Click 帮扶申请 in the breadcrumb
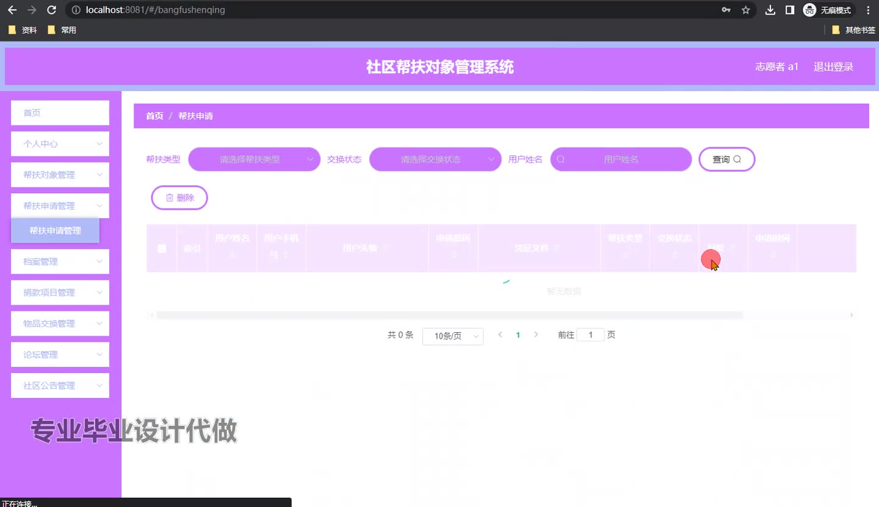Screen dimensions: 879x507 pos(195,116)
